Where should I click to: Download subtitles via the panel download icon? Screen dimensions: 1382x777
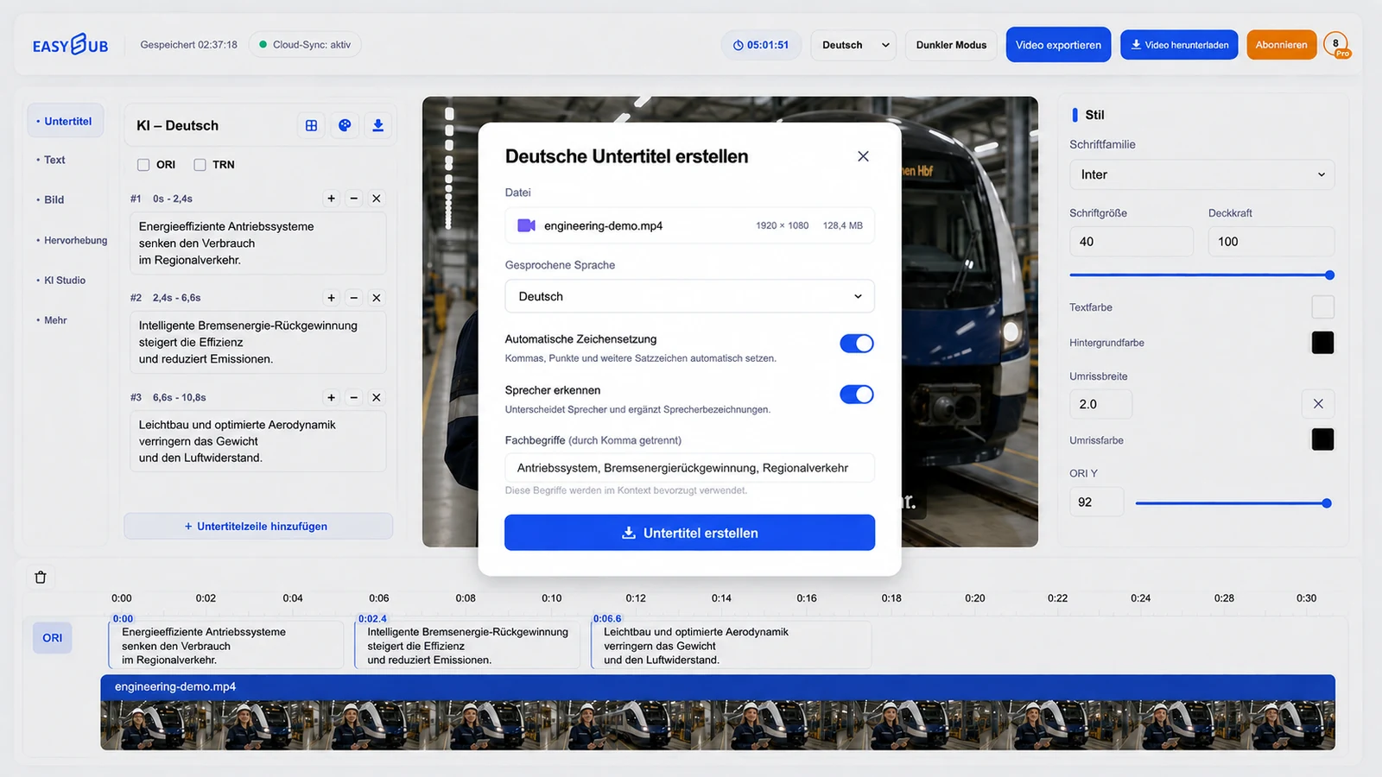377,125
